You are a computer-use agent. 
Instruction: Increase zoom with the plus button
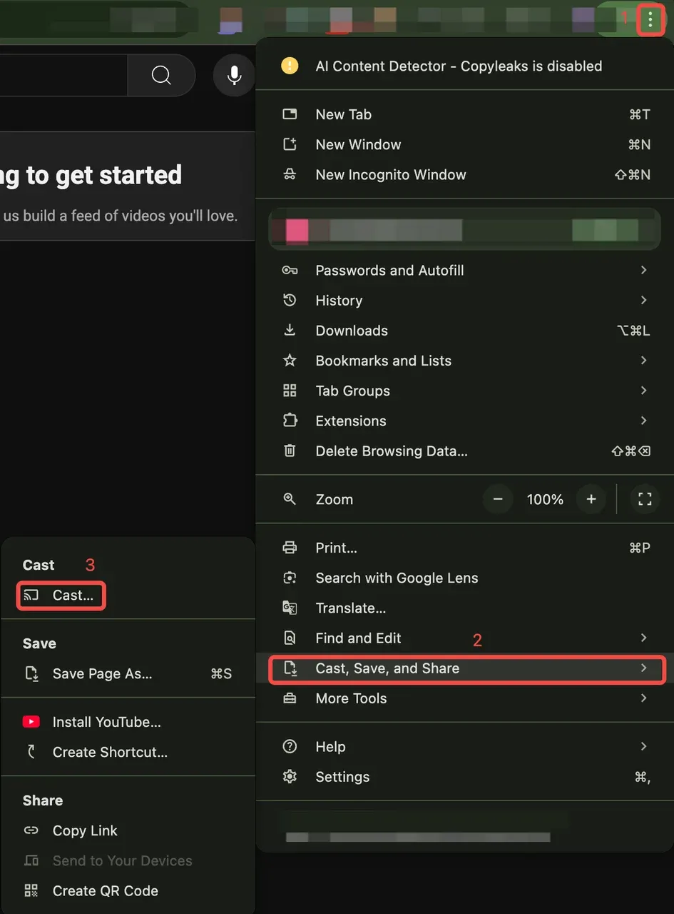click(x=591, y=499)
